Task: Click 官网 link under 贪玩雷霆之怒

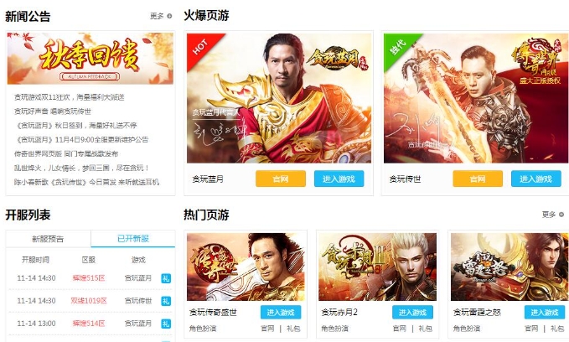Action: (531, 329)
